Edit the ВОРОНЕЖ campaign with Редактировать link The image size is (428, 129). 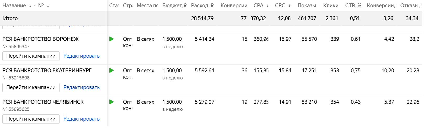[82, 56]
